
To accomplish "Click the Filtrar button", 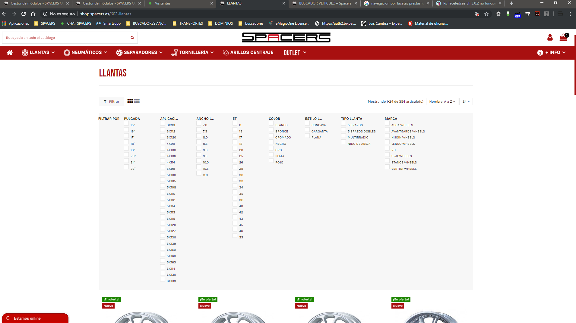I will [111, 101].
